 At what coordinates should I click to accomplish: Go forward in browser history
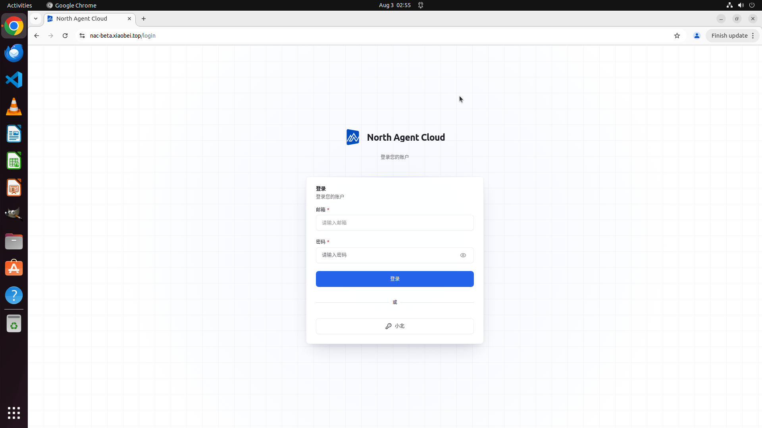point(51,36)
